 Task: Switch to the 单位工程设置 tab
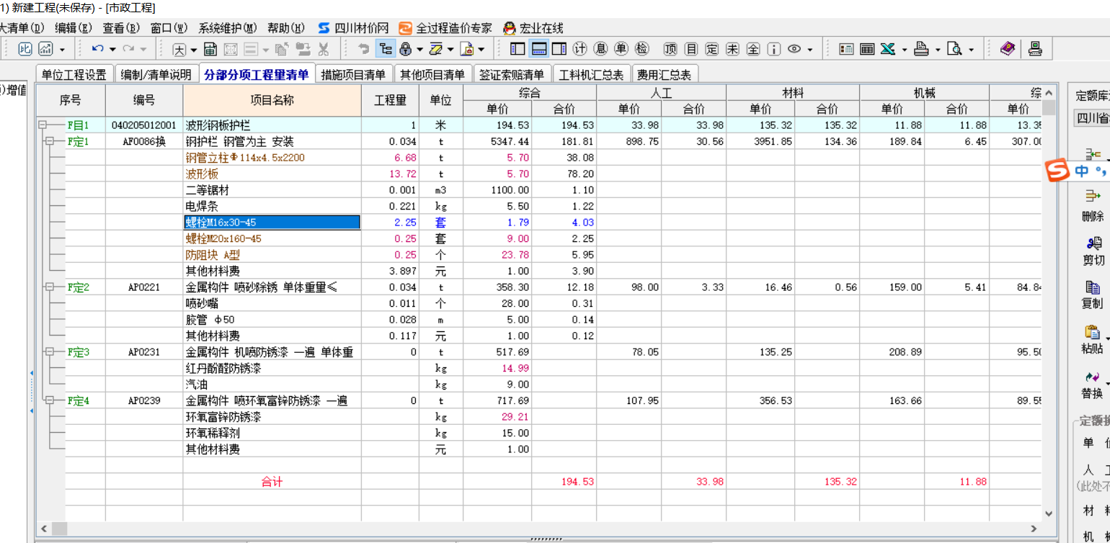point(74,74)
